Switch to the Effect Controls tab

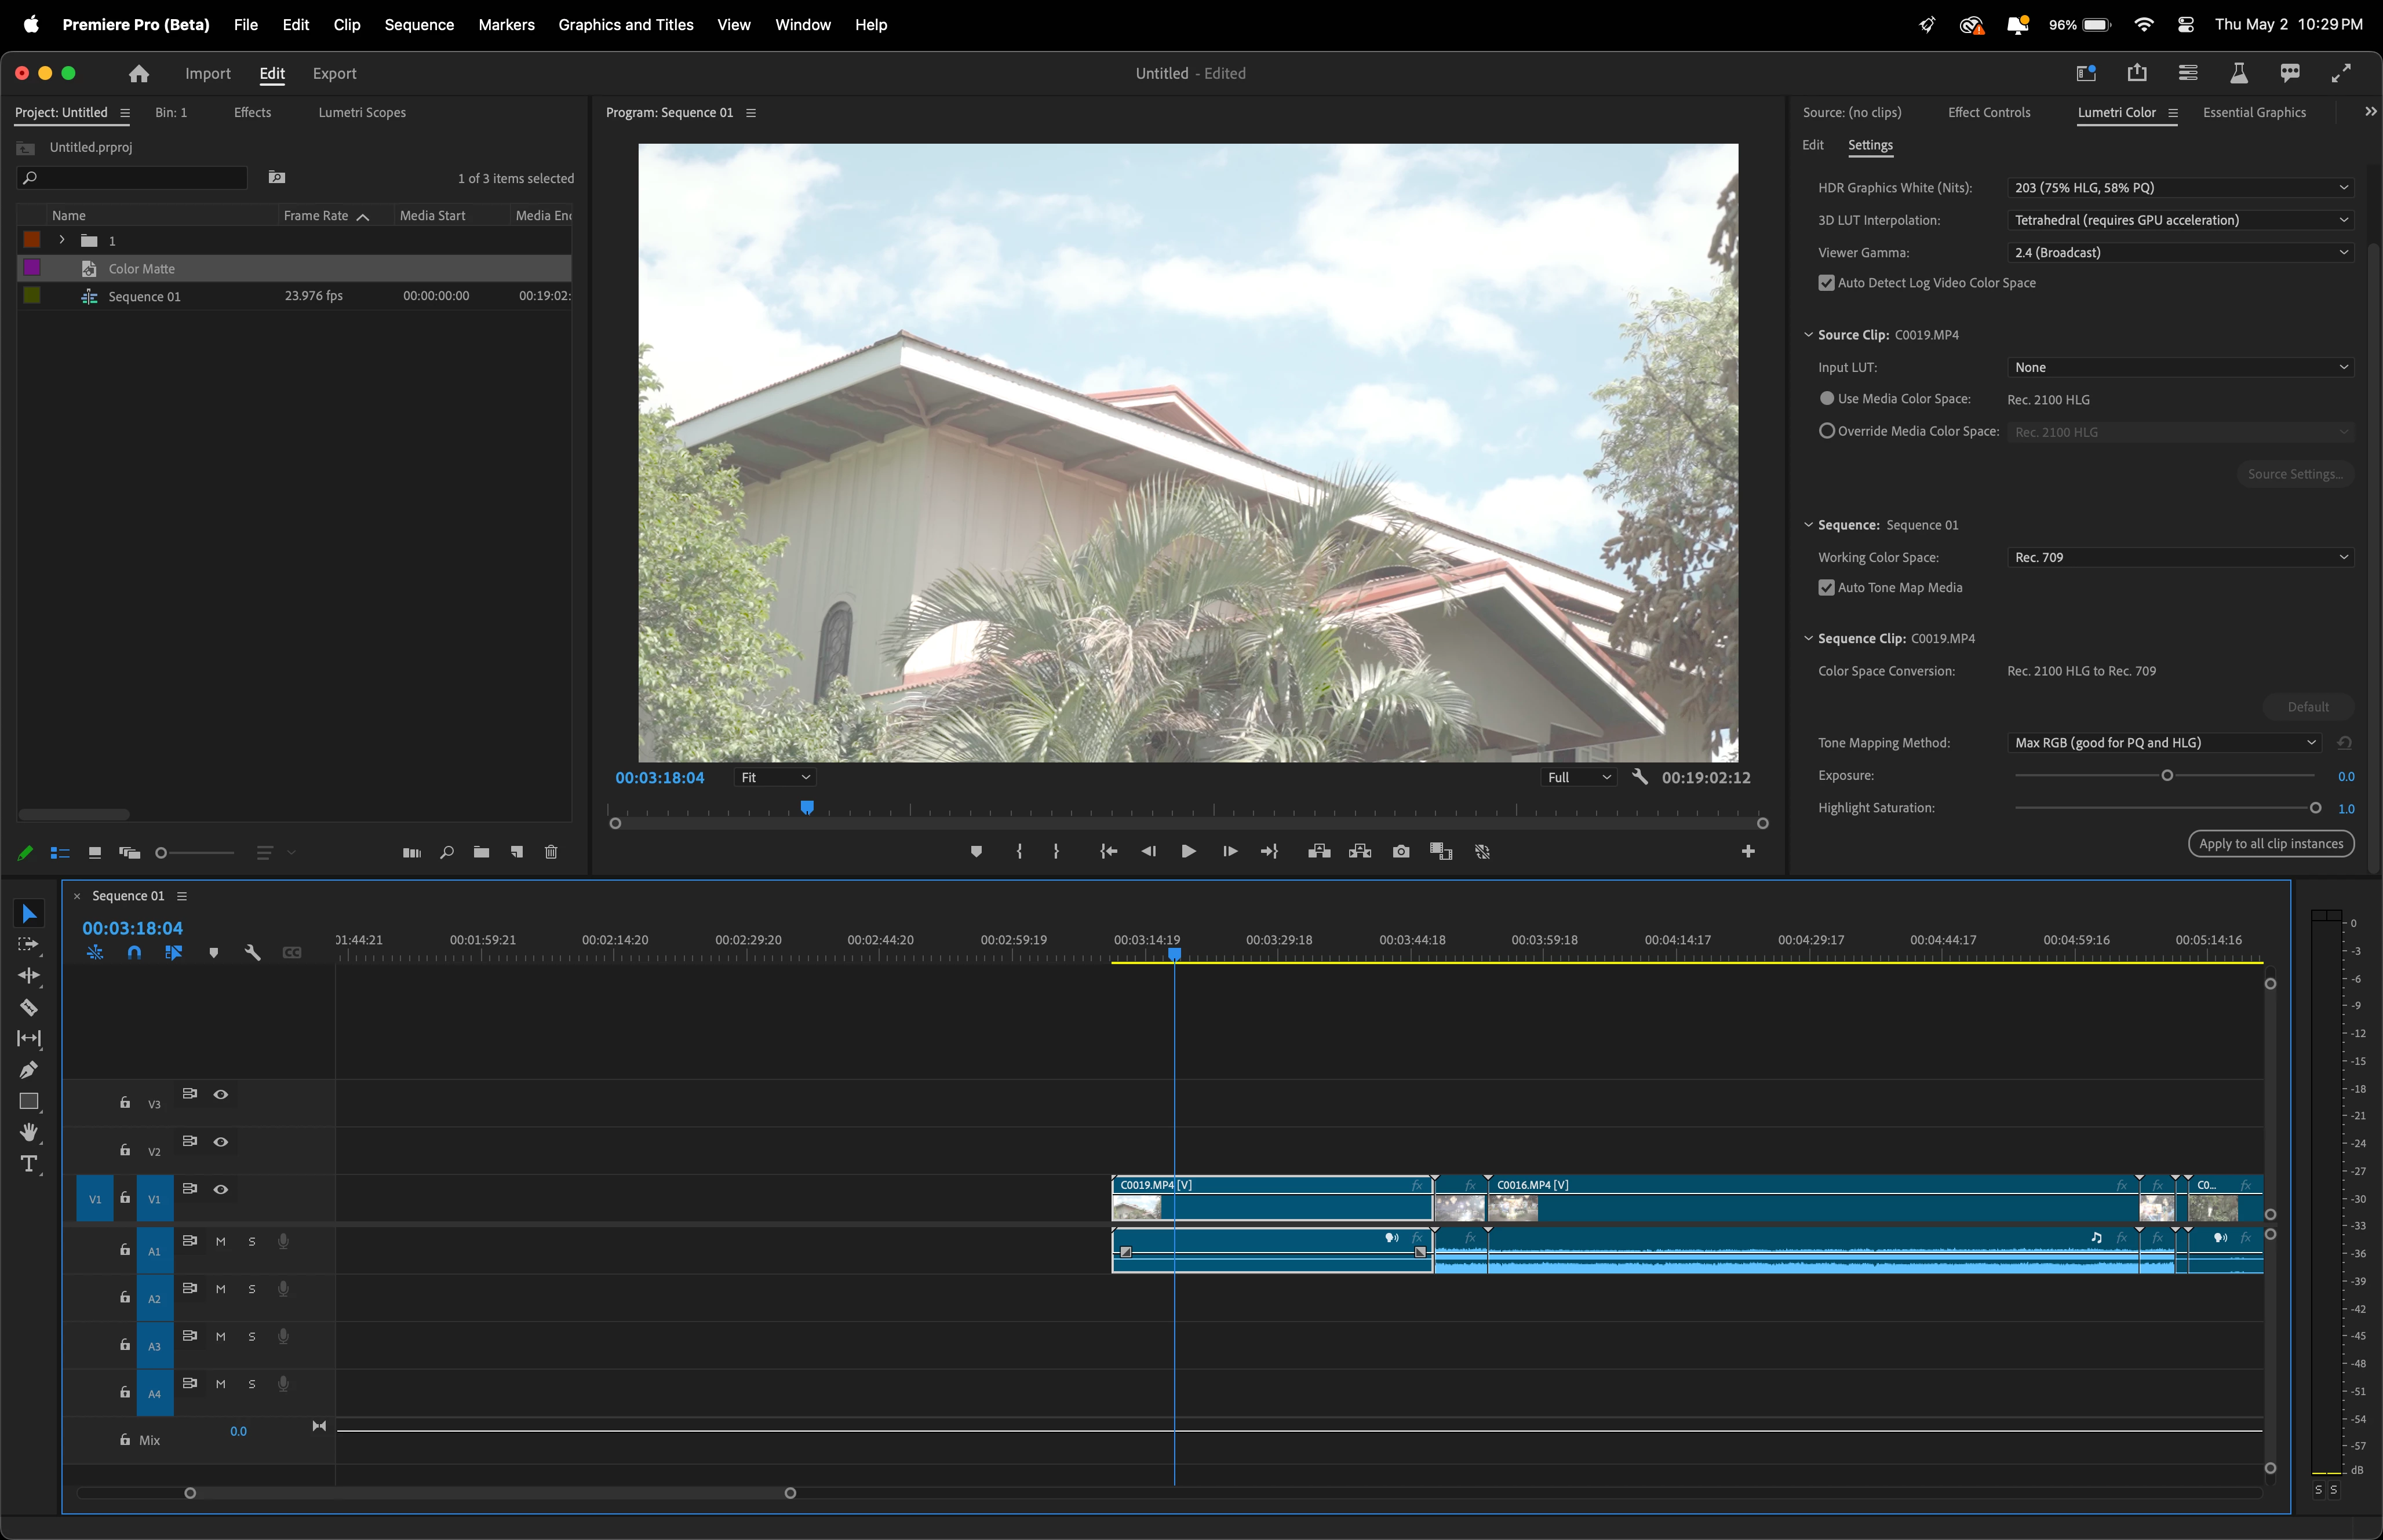1988,112
